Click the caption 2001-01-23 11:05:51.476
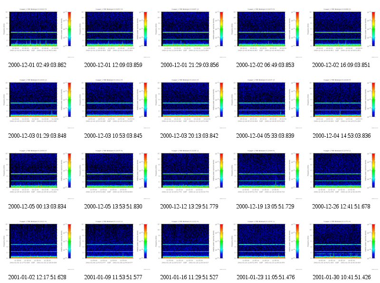The width and height of the screenshot is (380, 283). click(266, 277)
